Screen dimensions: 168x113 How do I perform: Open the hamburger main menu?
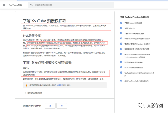point(4,5)
